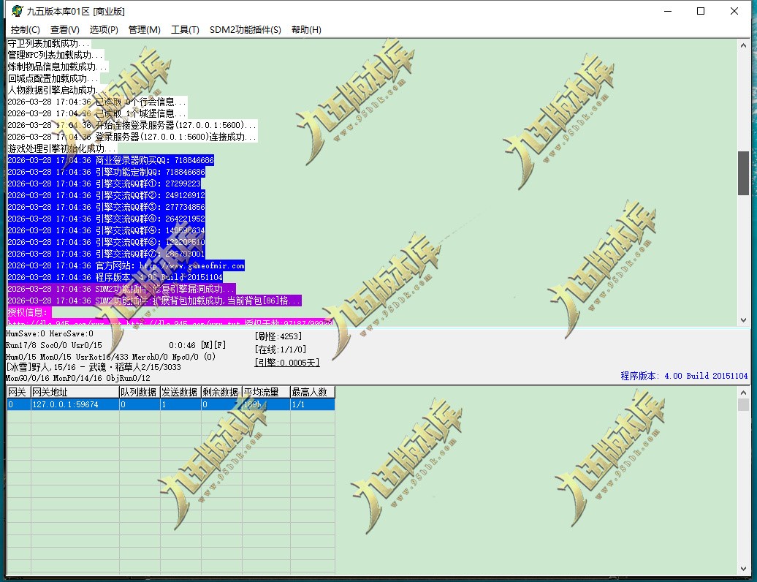
Task: Click the 发送数据 column header
Action: pyautogui.click(x=180, y=392)
